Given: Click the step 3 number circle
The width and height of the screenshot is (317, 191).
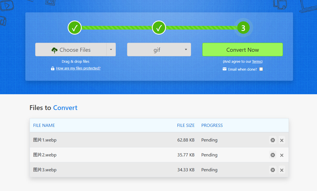Looking at the screenshot, I should (x=243, y=28).
